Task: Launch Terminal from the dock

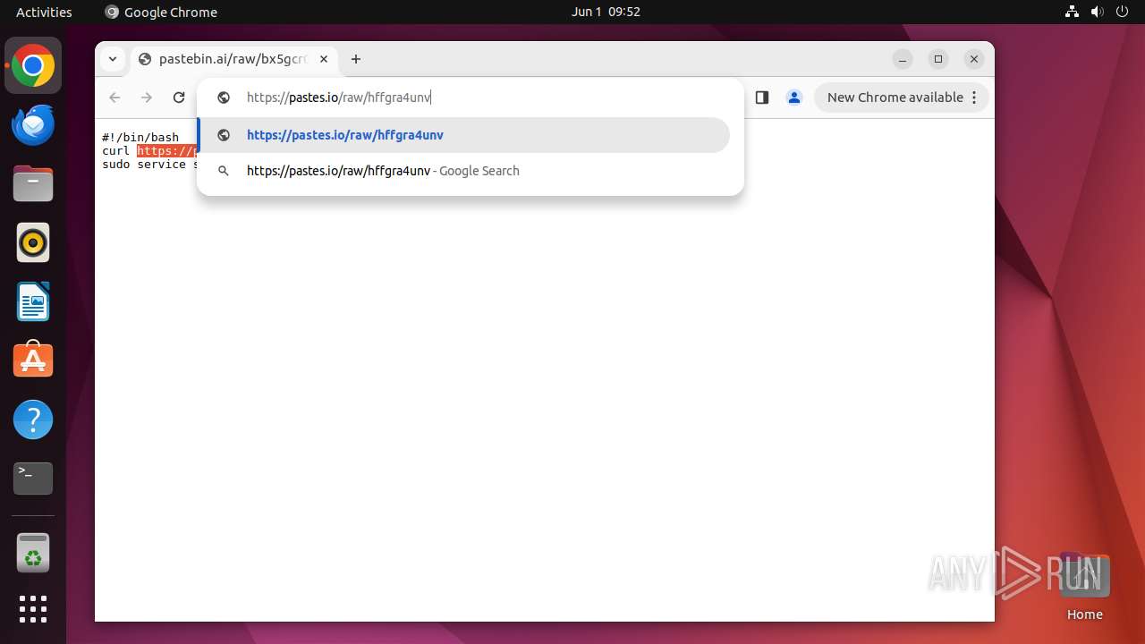Action: (x=33, y=479)
